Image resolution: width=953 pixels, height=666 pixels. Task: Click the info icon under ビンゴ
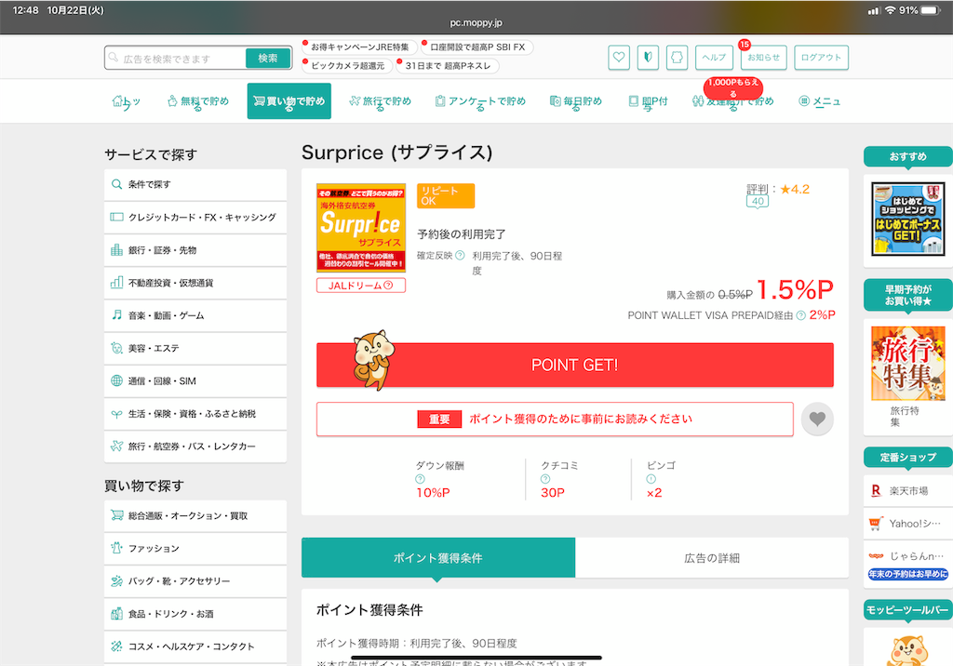tap(651, 479)
